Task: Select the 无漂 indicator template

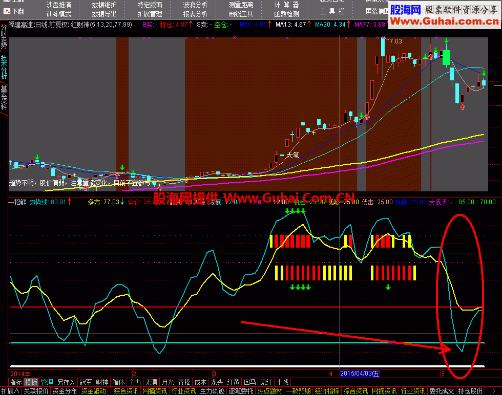Action: tap(151, 382)
